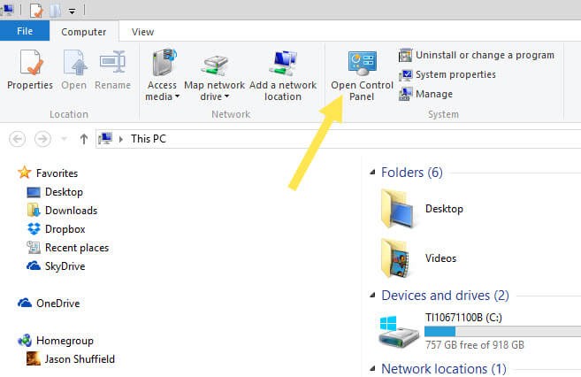Open the File menu tab
This screenshot has height=377, width=581.
(x=24, y=32)
